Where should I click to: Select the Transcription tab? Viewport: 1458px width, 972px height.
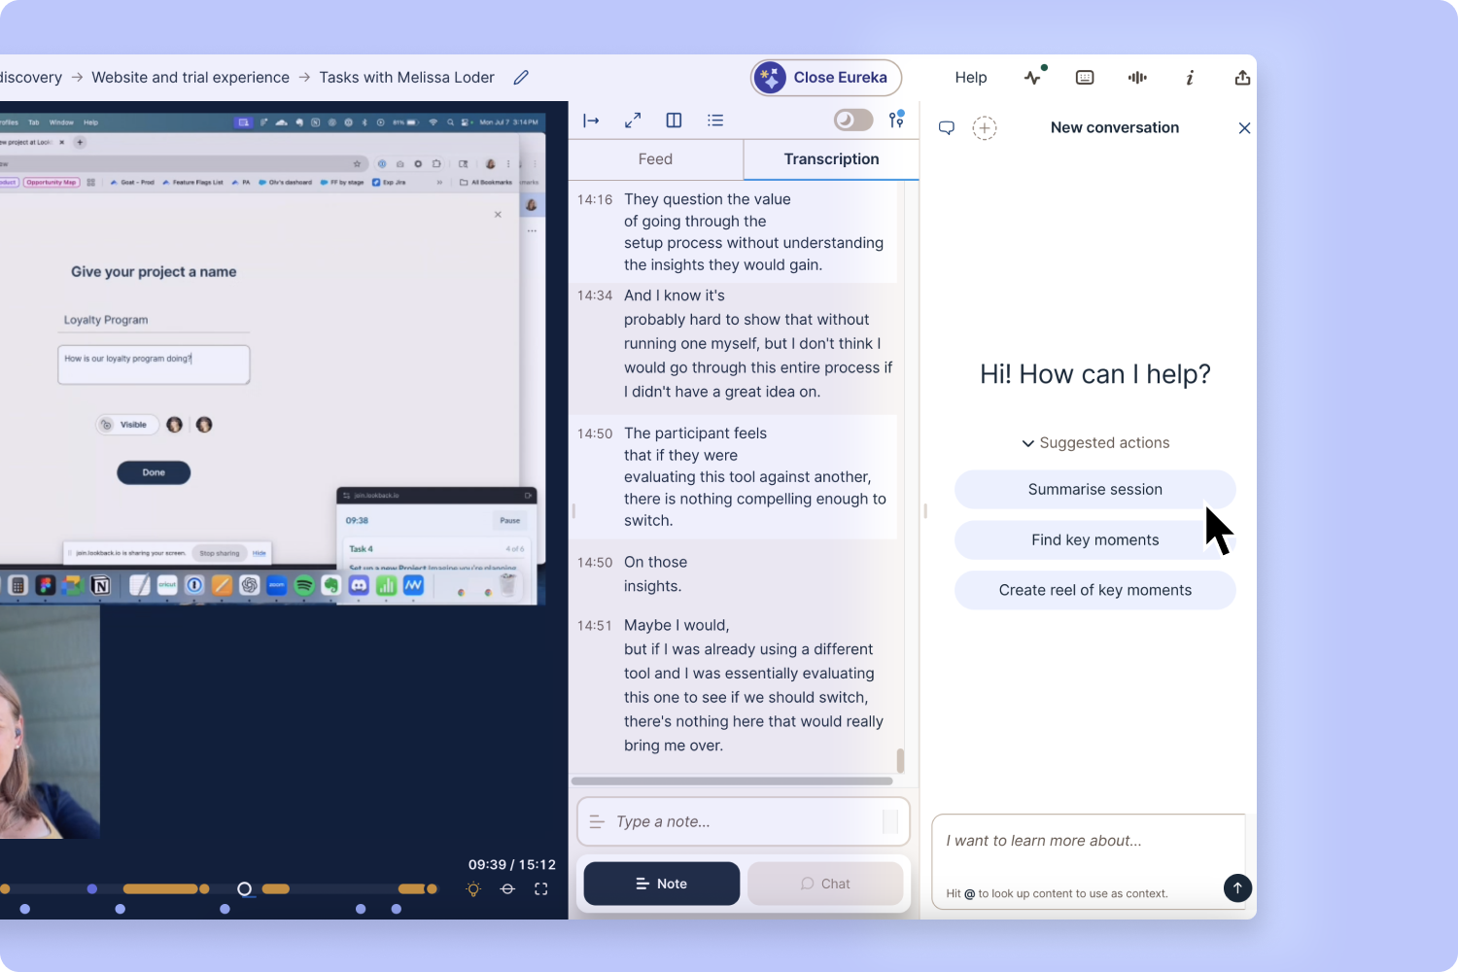click(x=831, y=159)
